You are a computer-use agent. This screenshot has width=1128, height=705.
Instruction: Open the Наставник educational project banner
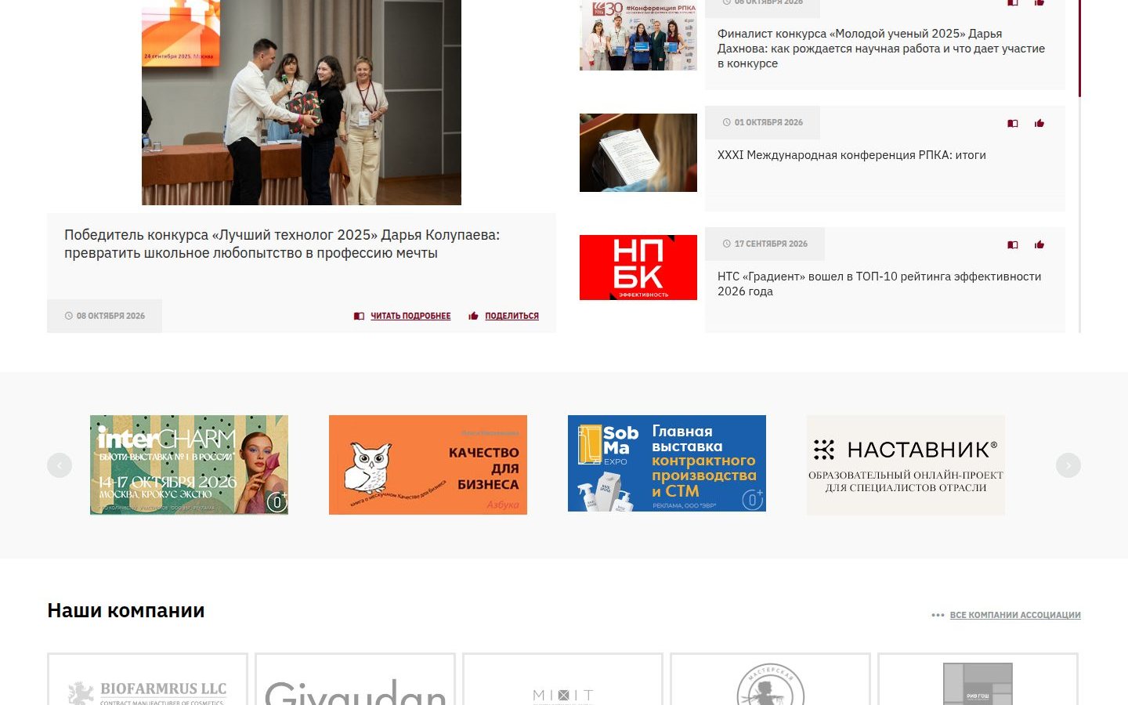906,465
